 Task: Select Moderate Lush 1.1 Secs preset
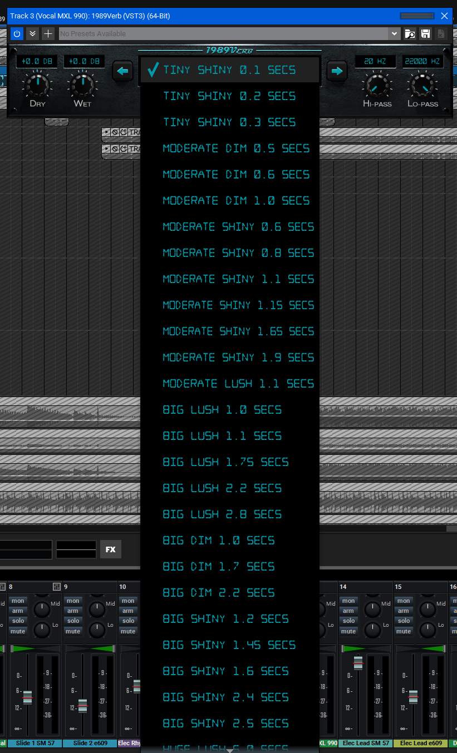coord(230,384)
